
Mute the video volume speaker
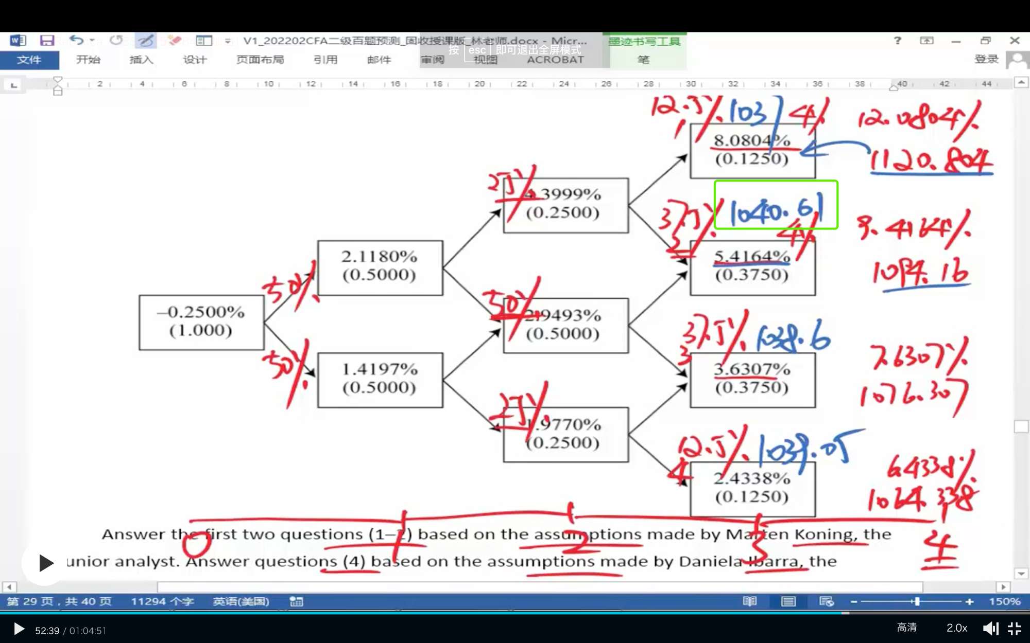tap(990, 629)
